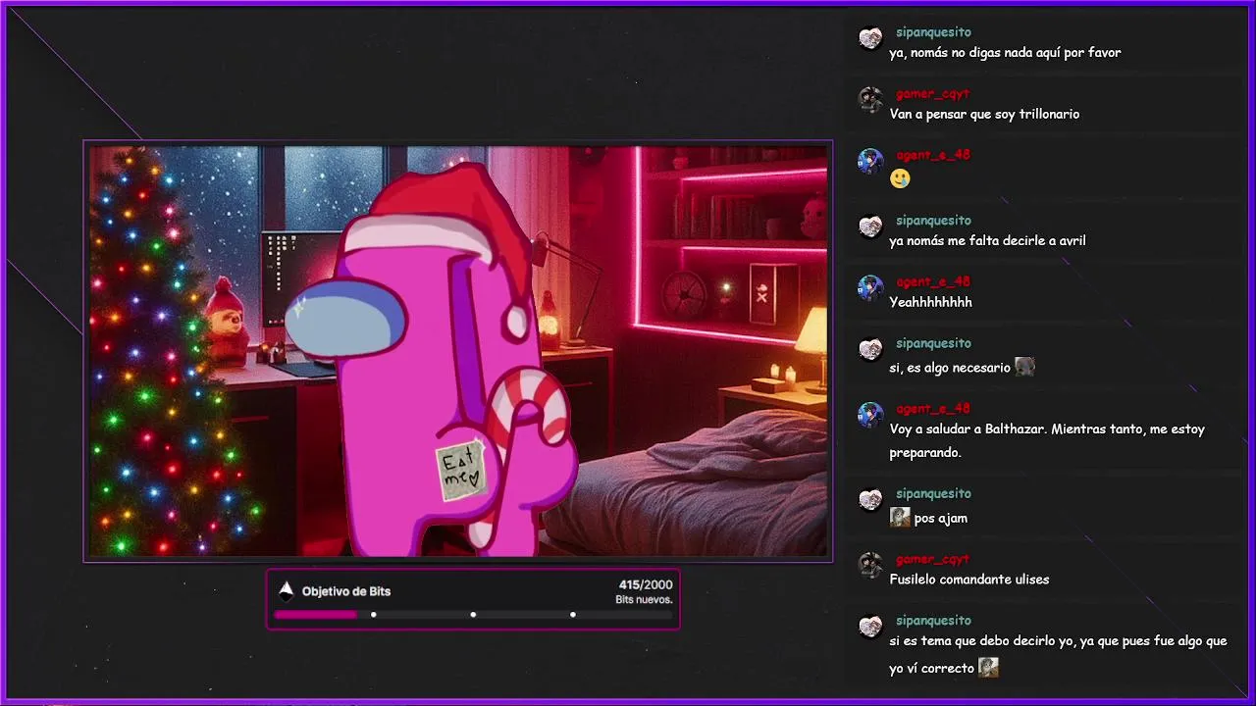Open agent_e_48's name above "Yeahhhhhhhh"
The height and width of the screenshot is (706, 1256).
pos(933,281)
